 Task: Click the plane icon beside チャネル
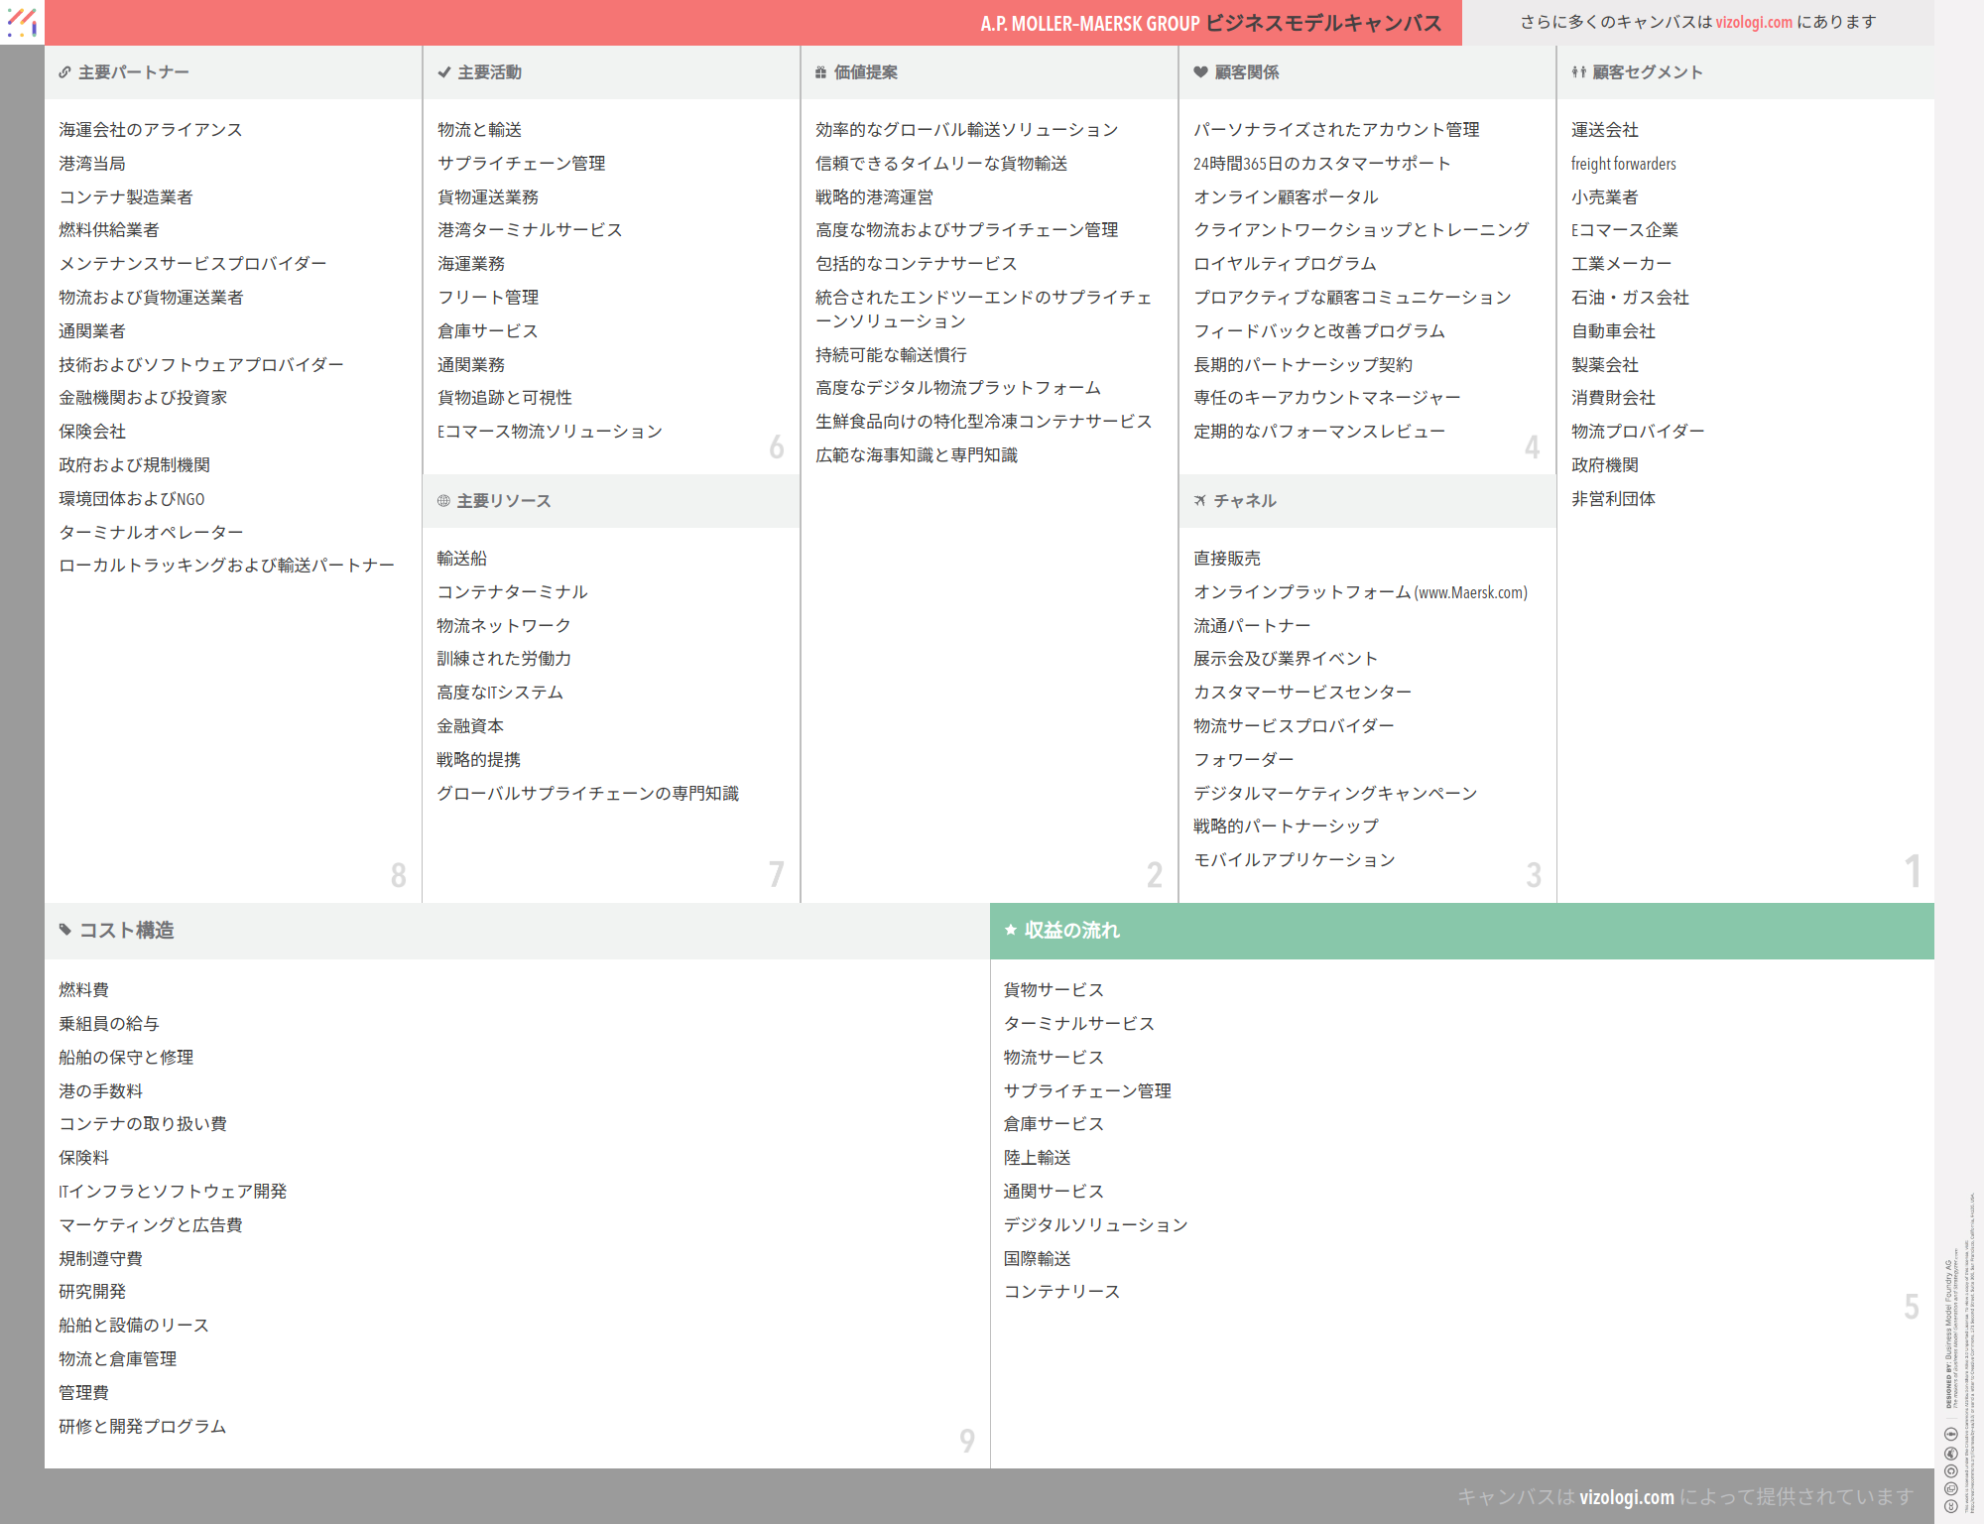(x=1200, y=501)
